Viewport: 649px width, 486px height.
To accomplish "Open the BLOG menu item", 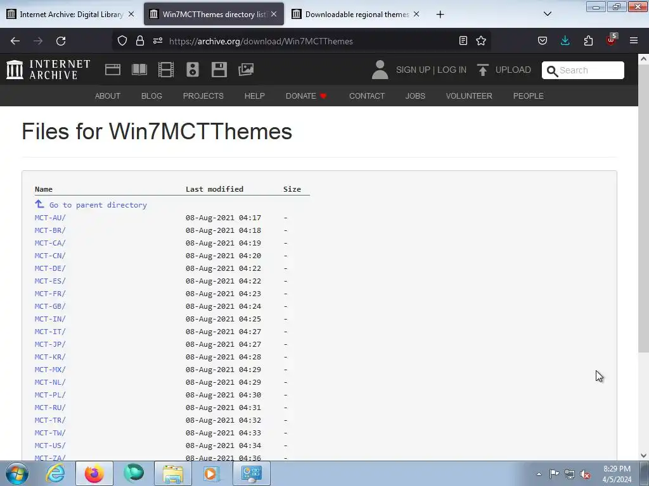I will coord(151,96).
